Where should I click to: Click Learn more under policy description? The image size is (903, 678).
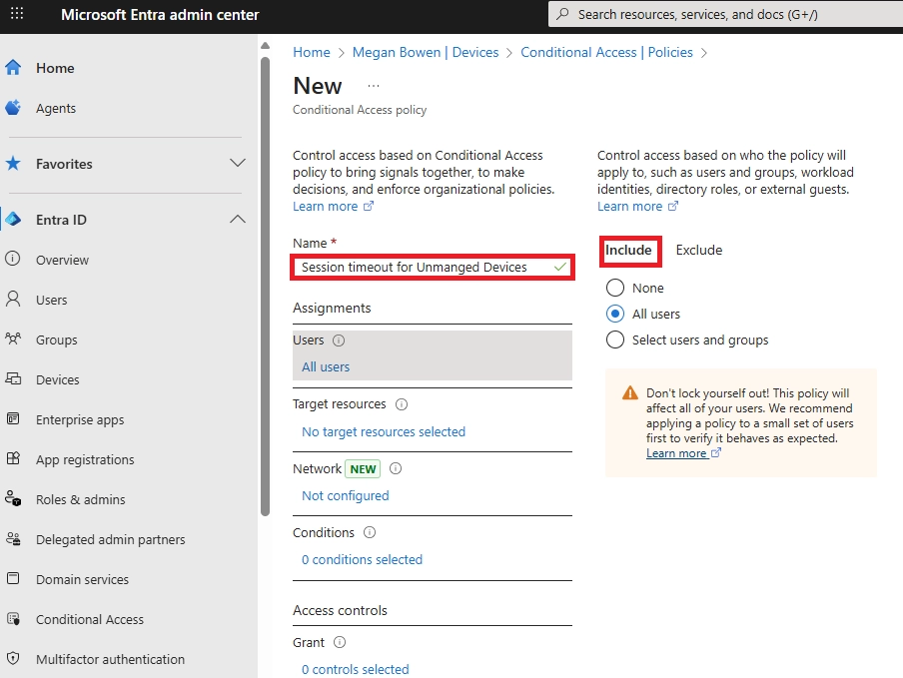click(333, 206)
